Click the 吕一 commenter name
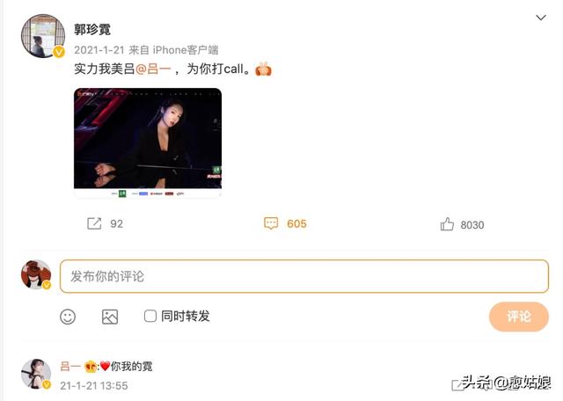This screenshot has width=563, height=401. click(x=70, y=366)
